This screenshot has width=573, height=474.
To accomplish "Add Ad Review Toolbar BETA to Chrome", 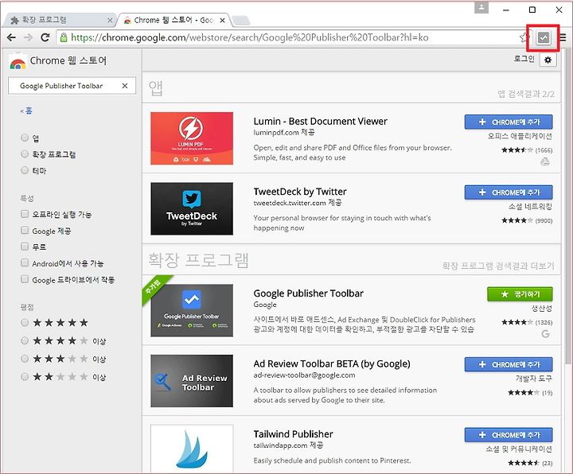I will [509, 364].
